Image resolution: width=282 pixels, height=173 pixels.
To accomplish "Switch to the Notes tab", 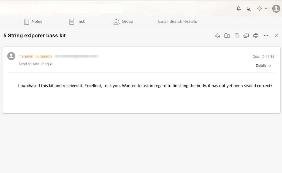I will 33,21.
